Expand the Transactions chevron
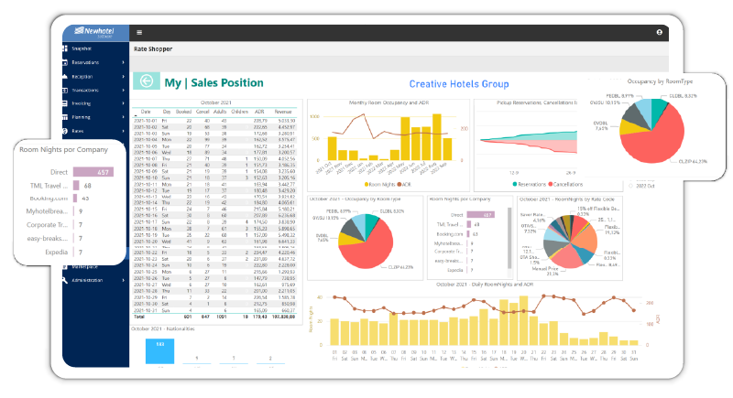The image size is (733, 398). [124, 90]
